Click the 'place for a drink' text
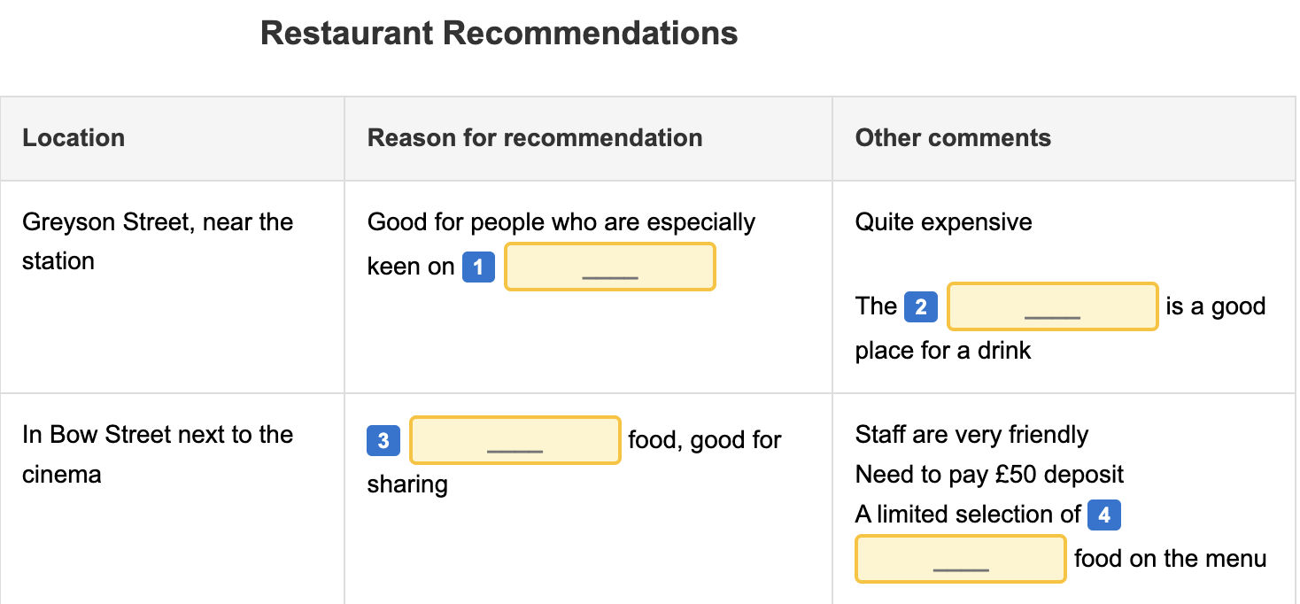1300x604 pixels. tap(943, 351)
